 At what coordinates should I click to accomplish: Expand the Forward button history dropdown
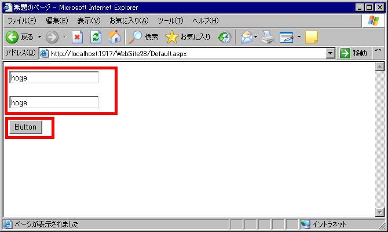[x=65, y=37]
